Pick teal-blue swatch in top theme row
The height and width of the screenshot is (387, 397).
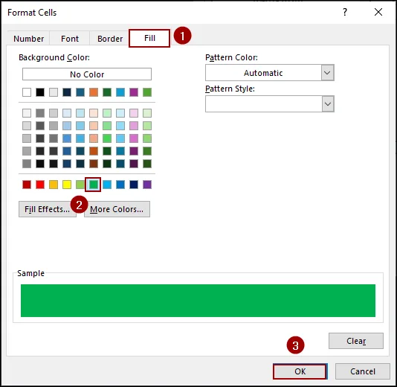[x=80, y=92]
